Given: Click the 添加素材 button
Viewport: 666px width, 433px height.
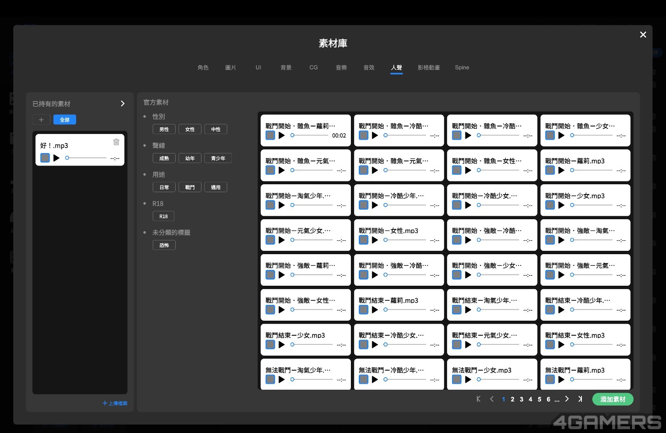Looking at the screenshot, I should pyautogui.click(x=613, y=399).
